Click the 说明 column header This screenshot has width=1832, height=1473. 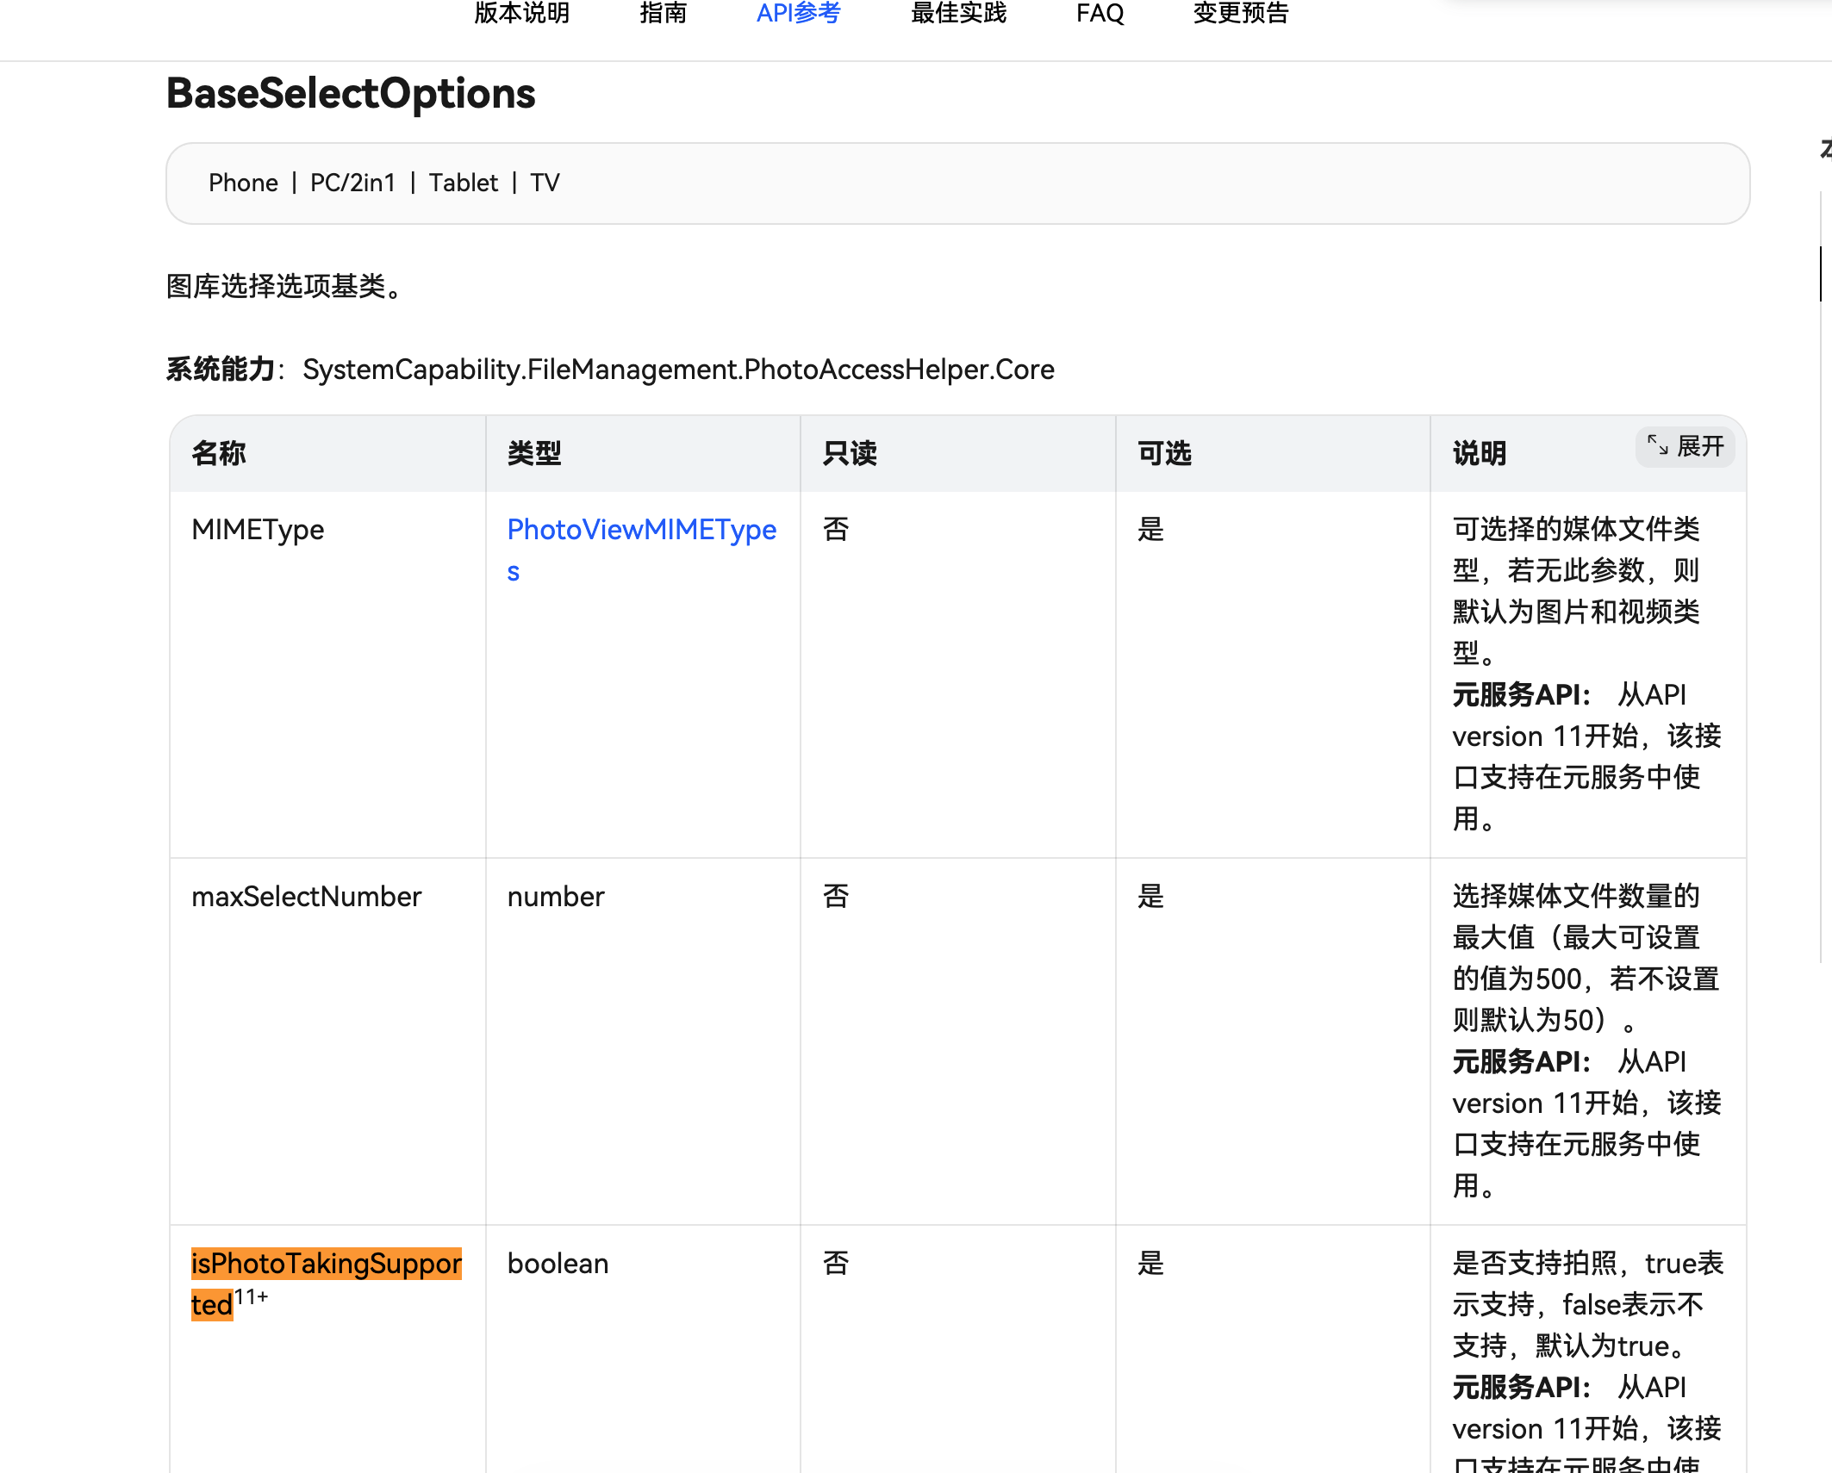[x=1480, y=453]
